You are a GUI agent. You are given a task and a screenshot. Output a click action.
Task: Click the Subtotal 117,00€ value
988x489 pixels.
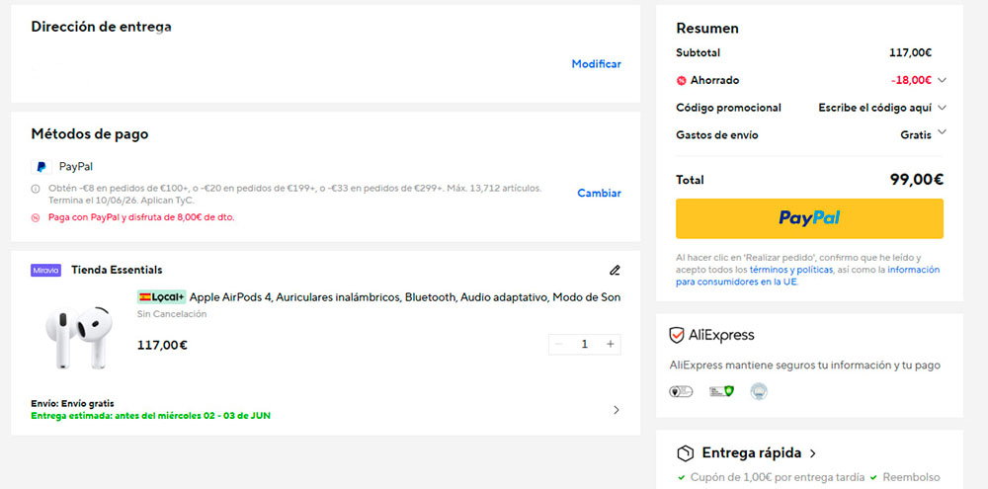click(911, 53)
